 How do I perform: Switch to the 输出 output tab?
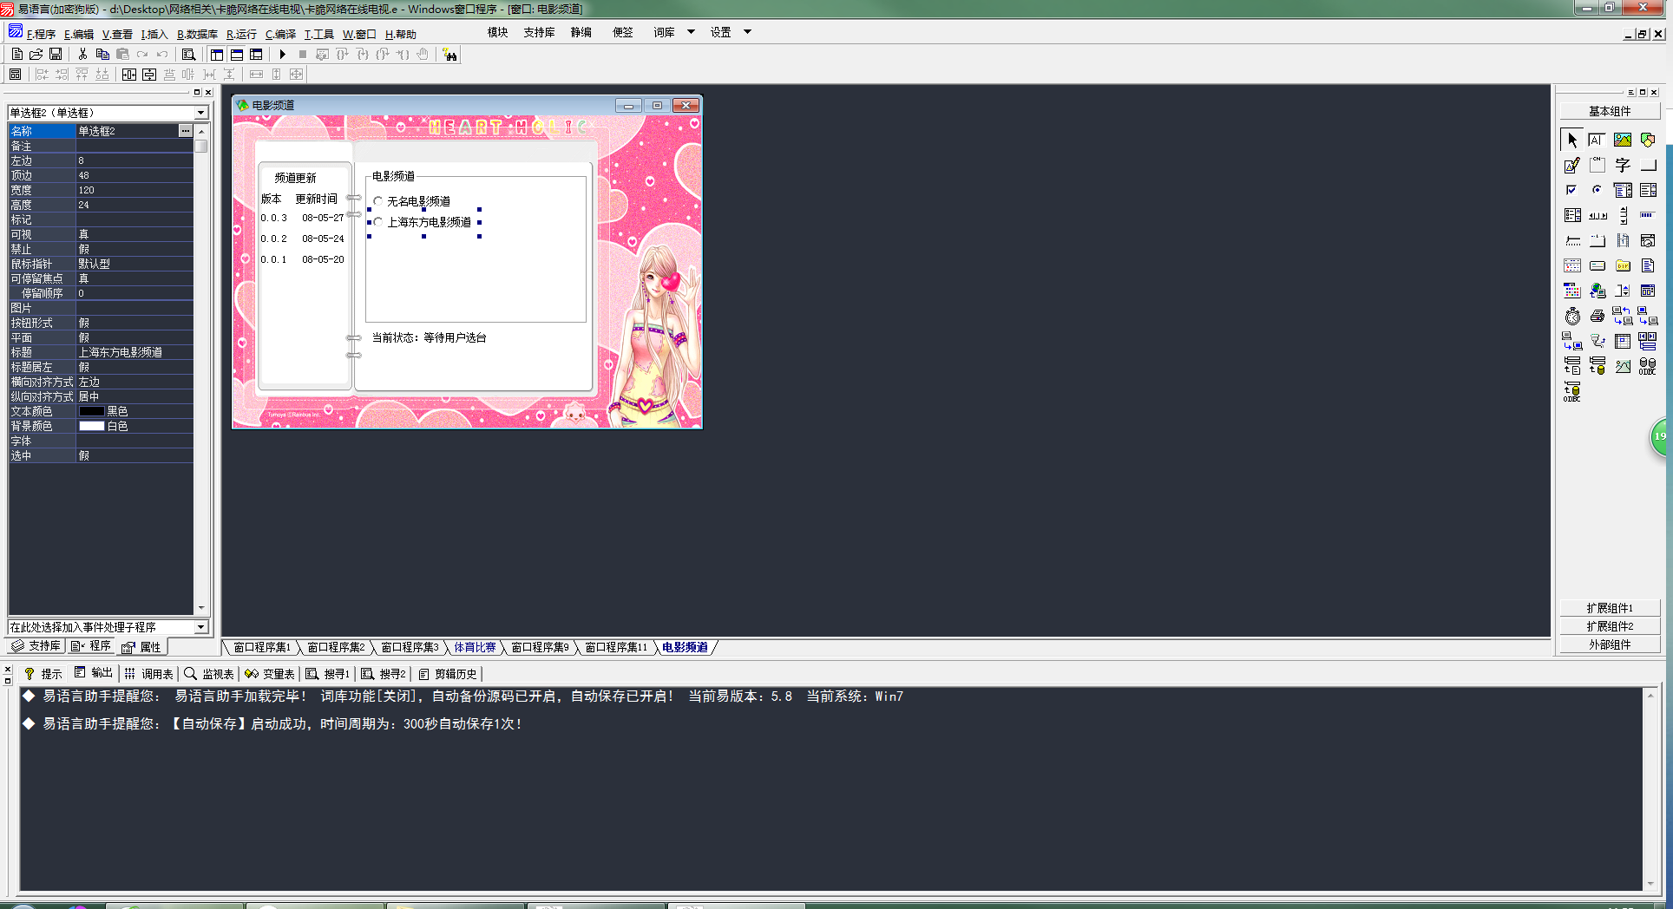tap(94, 673)
